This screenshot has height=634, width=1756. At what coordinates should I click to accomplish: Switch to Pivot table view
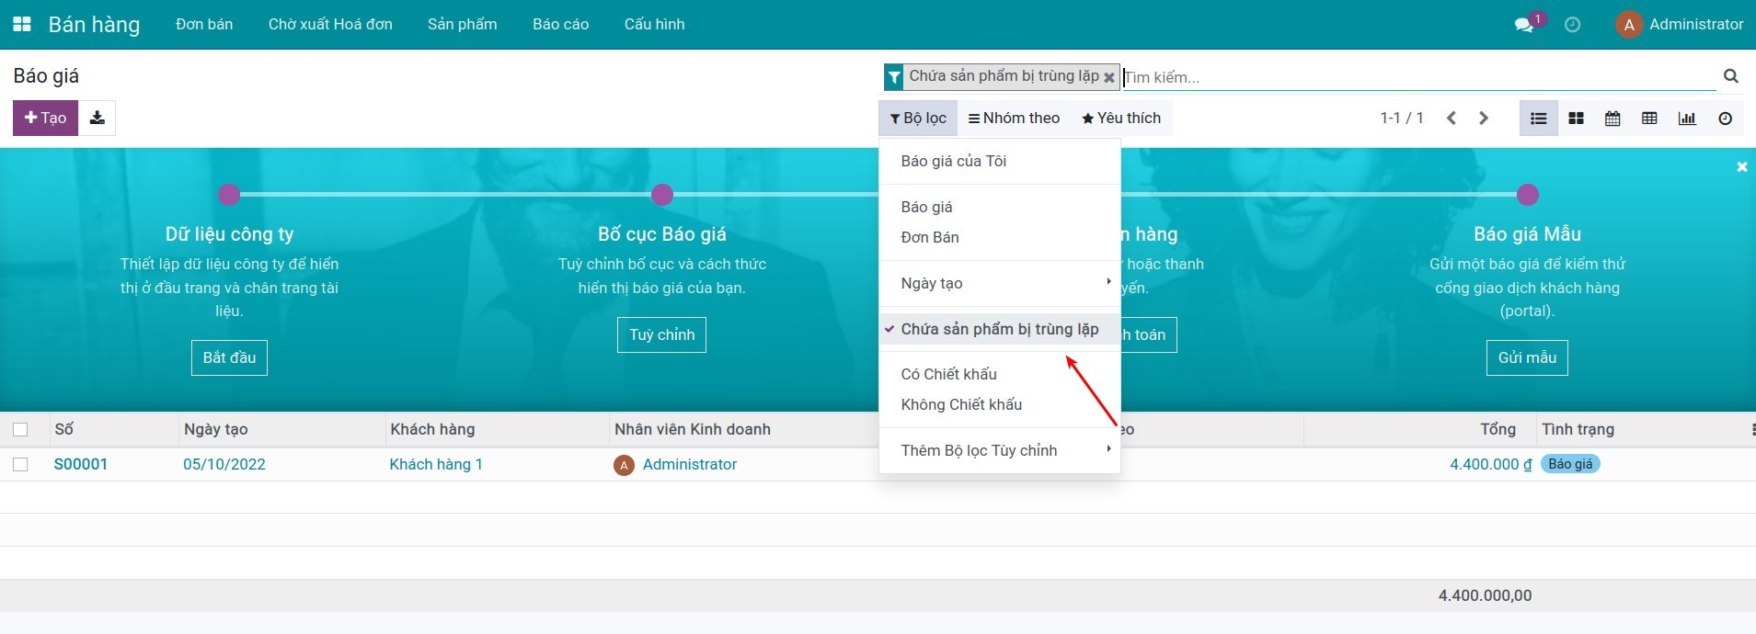coord(1649,119)
